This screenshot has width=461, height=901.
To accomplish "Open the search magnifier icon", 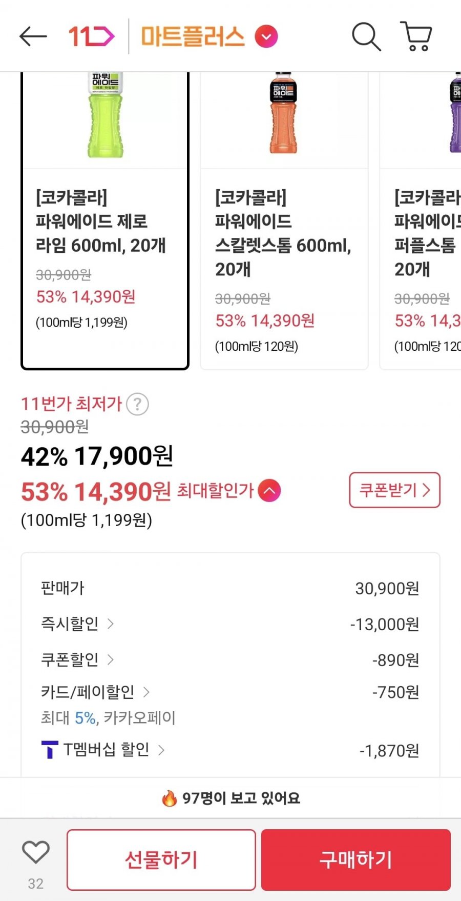I will click(366, 36).
